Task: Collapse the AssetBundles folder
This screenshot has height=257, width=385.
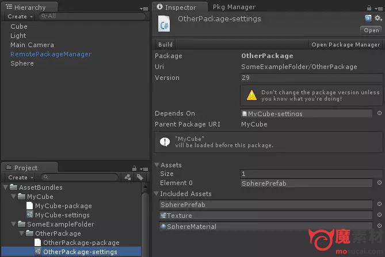Action: pos(5,187)
